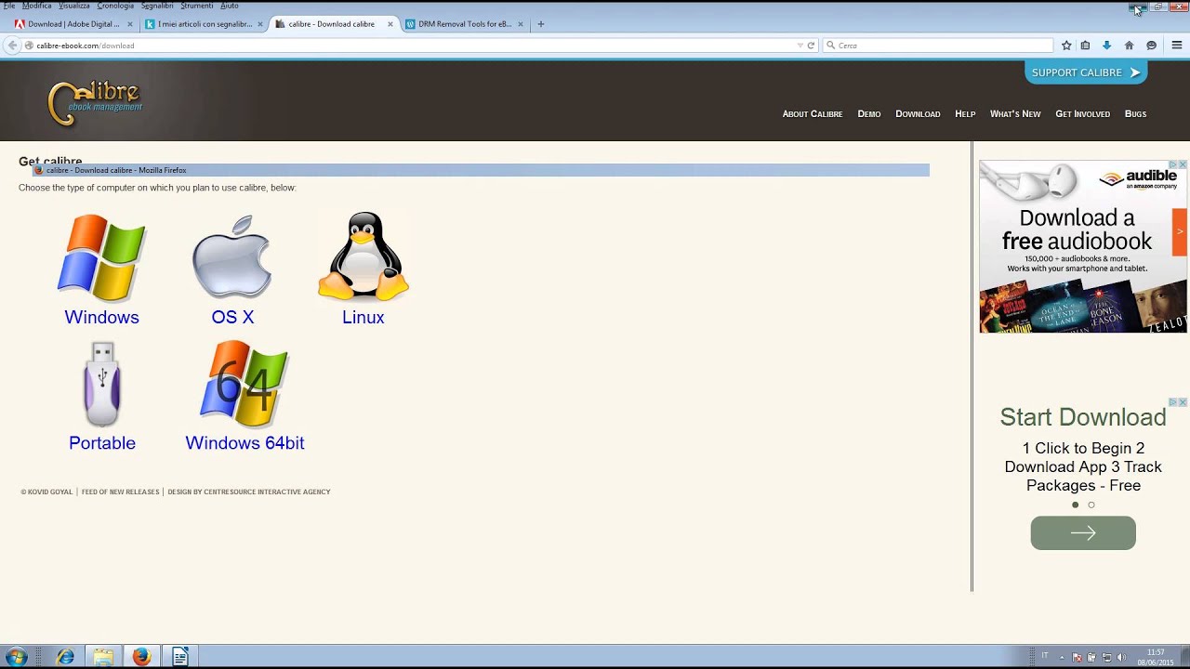Select the Windows 64bit logo icon
Viewport: 1190px width, 669px height.
(x=245, y=384)
